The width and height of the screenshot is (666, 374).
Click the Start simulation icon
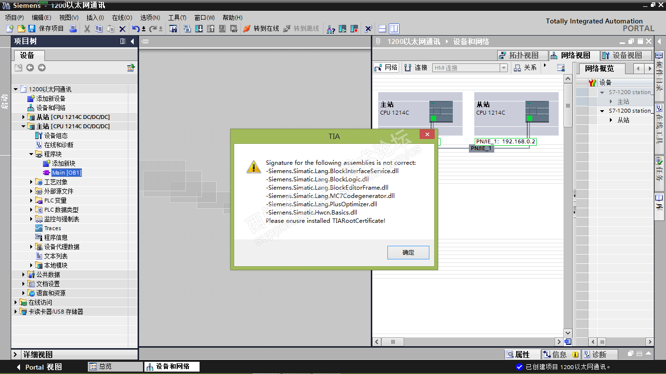222,29
